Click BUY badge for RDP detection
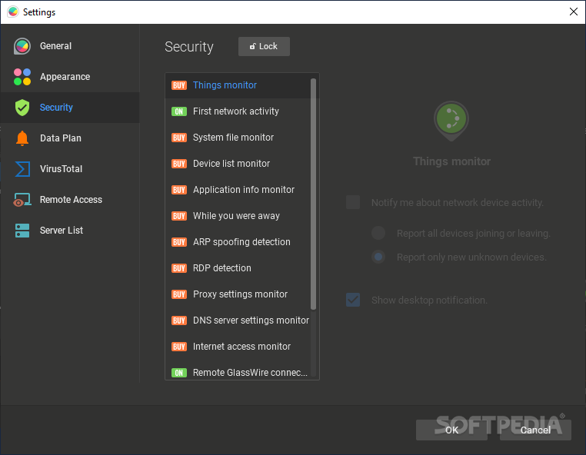Image resolution: width=586 pixels, height=455 pixels. click(x=179, y=268)
